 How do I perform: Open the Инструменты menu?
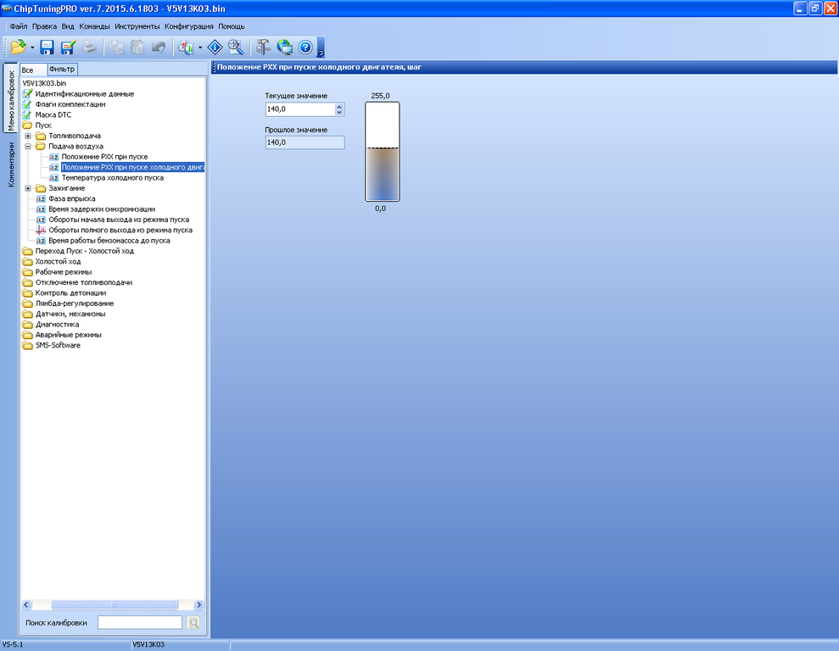tap(137, 26)
